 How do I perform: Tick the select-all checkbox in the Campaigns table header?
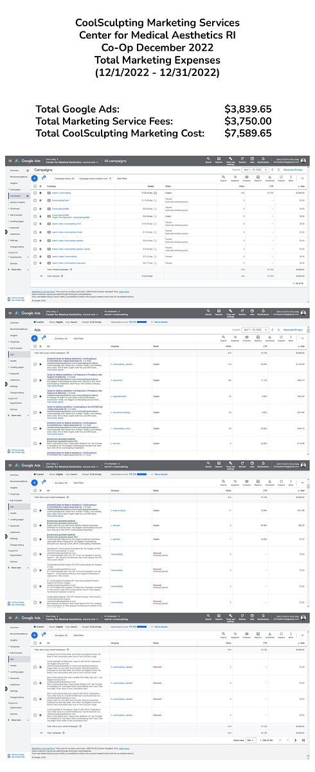[35, 187]
